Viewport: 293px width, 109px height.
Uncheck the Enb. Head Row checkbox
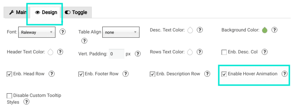9,74
